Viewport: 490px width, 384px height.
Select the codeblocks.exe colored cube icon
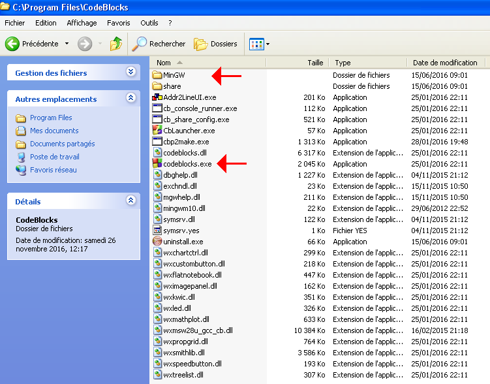point(157,164)
